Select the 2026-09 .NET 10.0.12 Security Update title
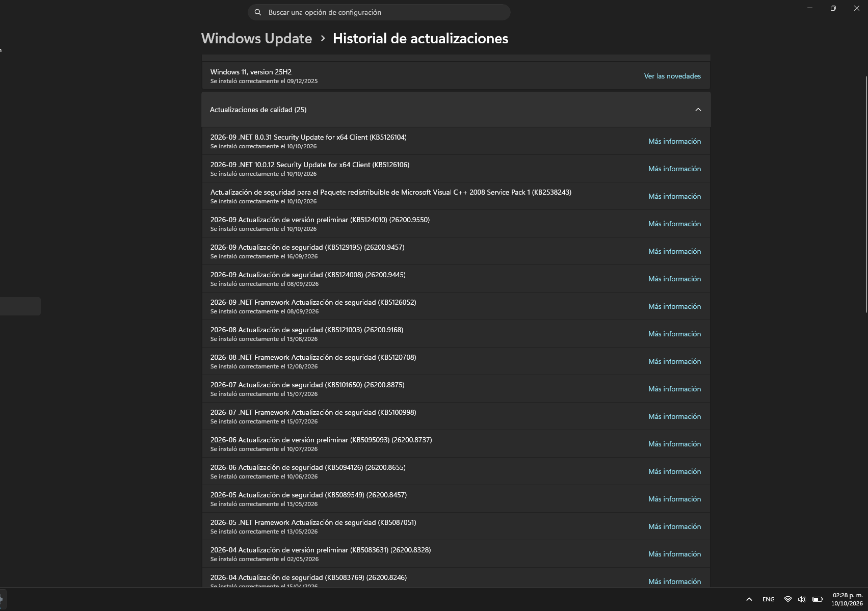The image size is (868, 611). pos(310,165)
